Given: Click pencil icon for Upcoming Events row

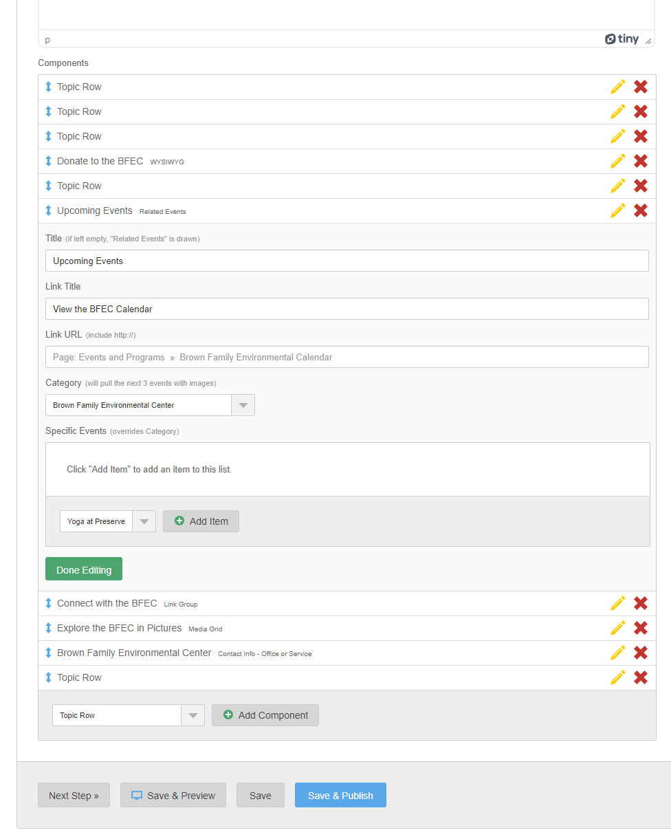Looking at the screenshot, I should coord(618,210).
